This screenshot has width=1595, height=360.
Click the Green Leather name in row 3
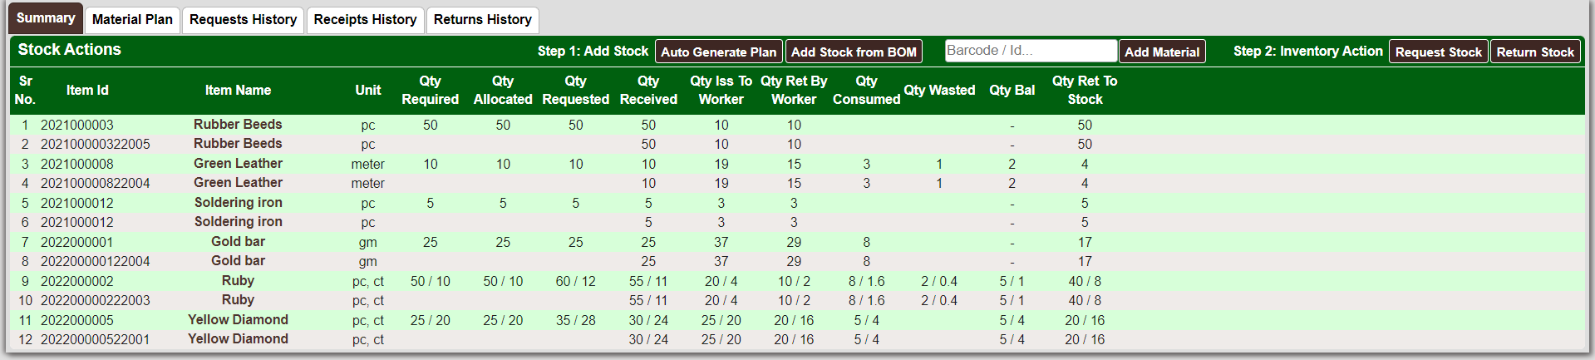(238, 164)
